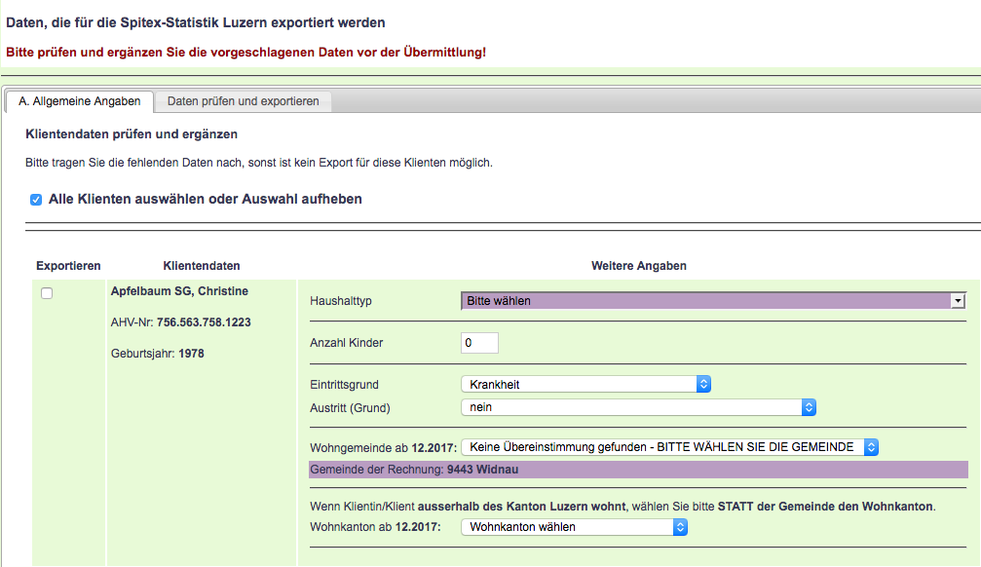The image size is (981, 567).
Task: Click blue arrows on Eintrittsgrund selector
Action: (x=703, y=384)
